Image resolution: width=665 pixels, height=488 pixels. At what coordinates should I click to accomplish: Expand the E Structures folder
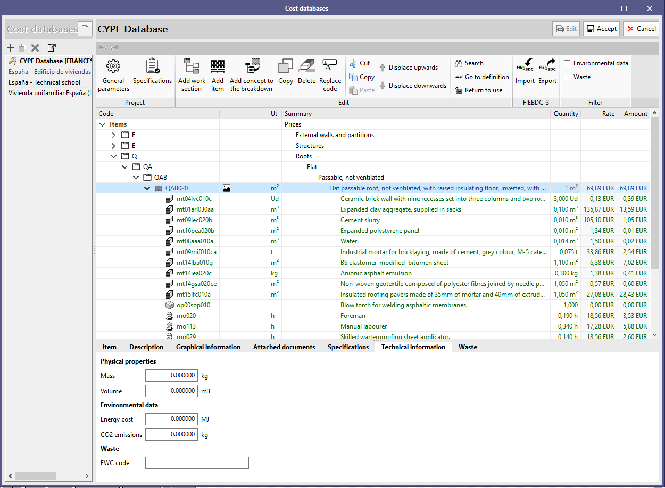[x=113, y=146]
